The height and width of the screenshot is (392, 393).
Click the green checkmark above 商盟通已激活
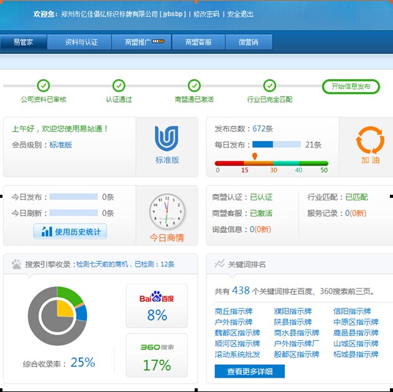[194, 86]
